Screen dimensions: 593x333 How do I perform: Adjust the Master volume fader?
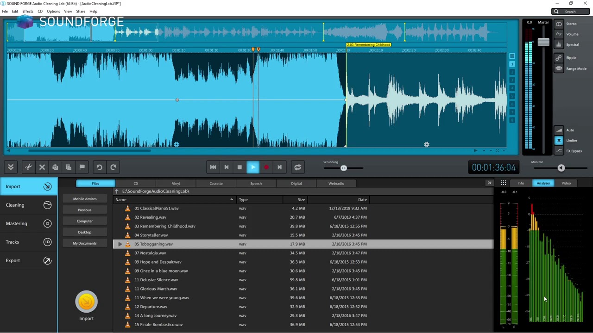pyautogui.click(x=543, y=43)
